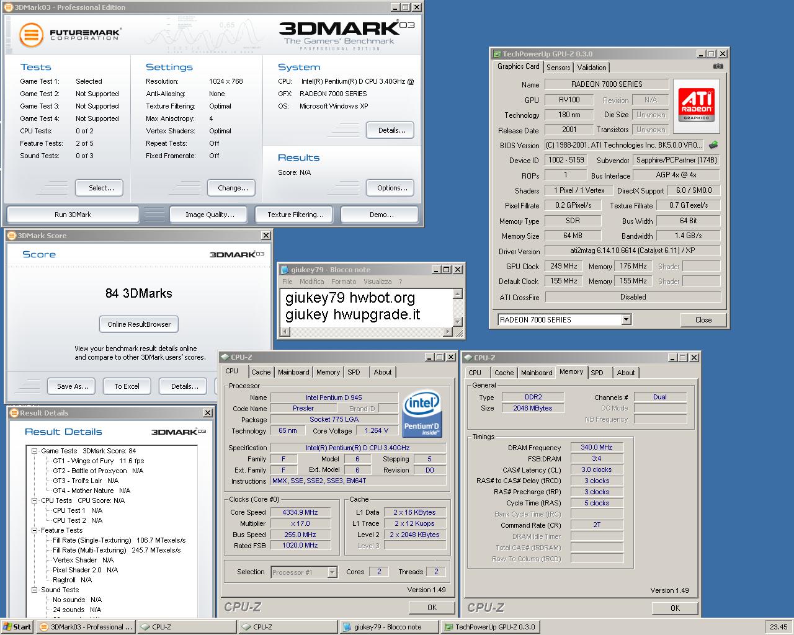Click the Intel Pentium D logo in CPU-Z
The width and height of the screenshot is (794, 635).
[x=422, y=414]
